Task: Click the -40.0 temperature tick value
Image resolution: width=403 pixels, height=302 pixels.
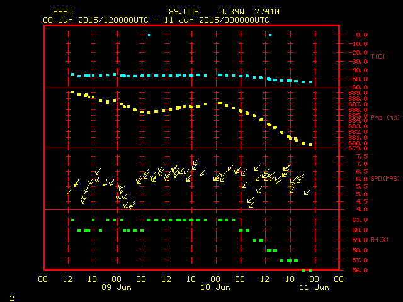Action: (x=358, y=70)
